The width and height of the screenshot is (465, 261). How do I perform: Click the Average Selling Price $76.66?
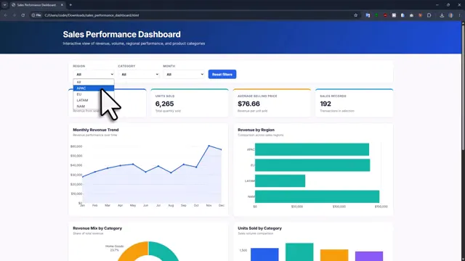click(248, 104)
